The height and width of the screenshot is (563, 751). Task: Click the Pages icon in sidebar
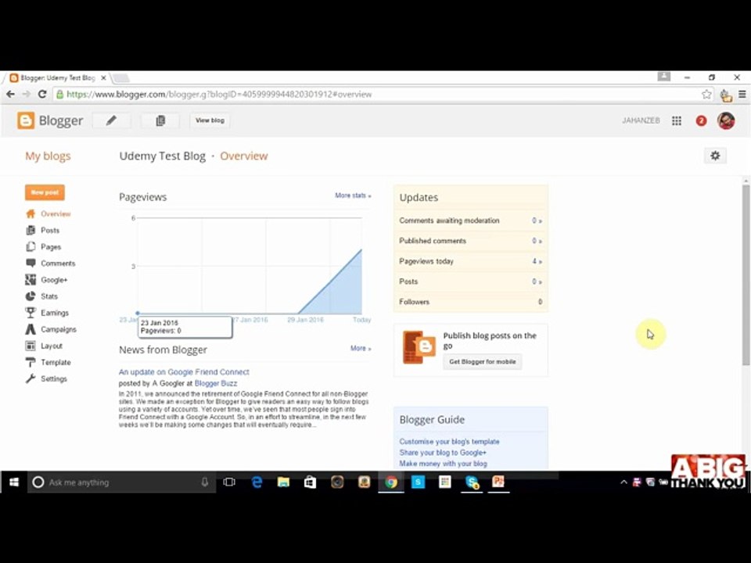[x=31, y=246]
